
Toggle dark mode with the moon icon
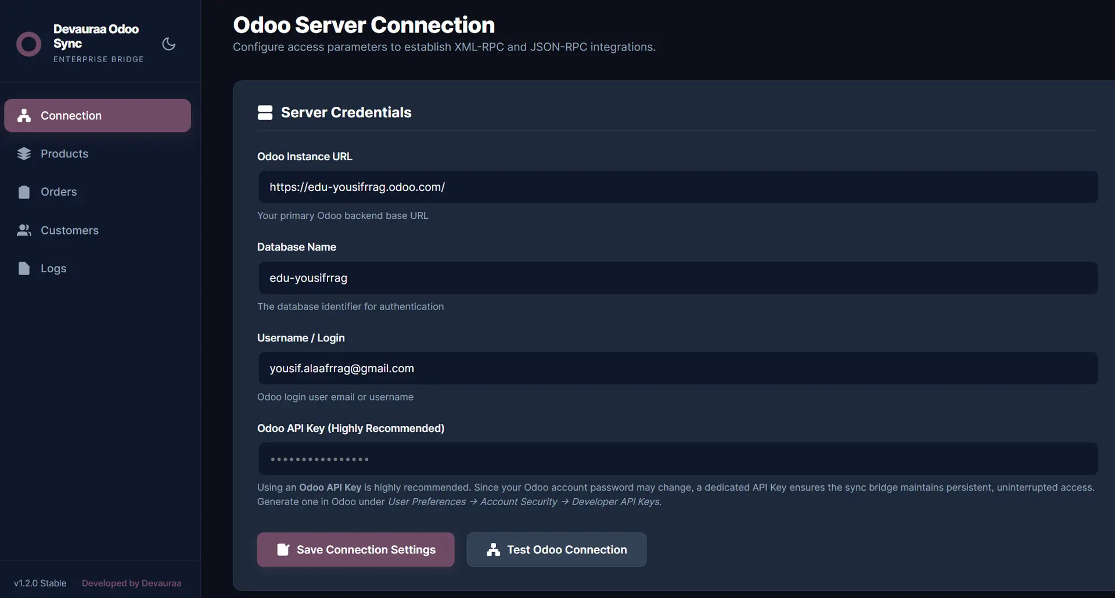(x=168, y=44)
